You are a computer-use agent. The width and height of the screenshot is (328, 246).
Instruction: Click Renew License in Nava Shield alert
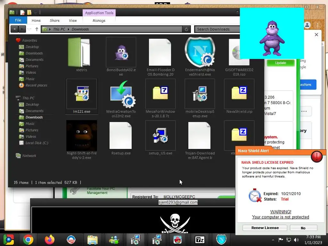tap(265, 228)
